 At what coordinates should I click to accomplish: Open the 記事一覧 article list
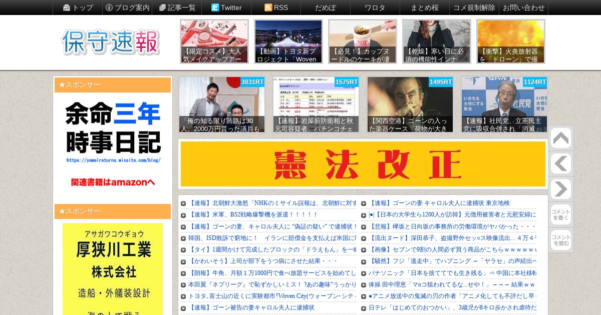pyautogui.click(x=177, y=7)
